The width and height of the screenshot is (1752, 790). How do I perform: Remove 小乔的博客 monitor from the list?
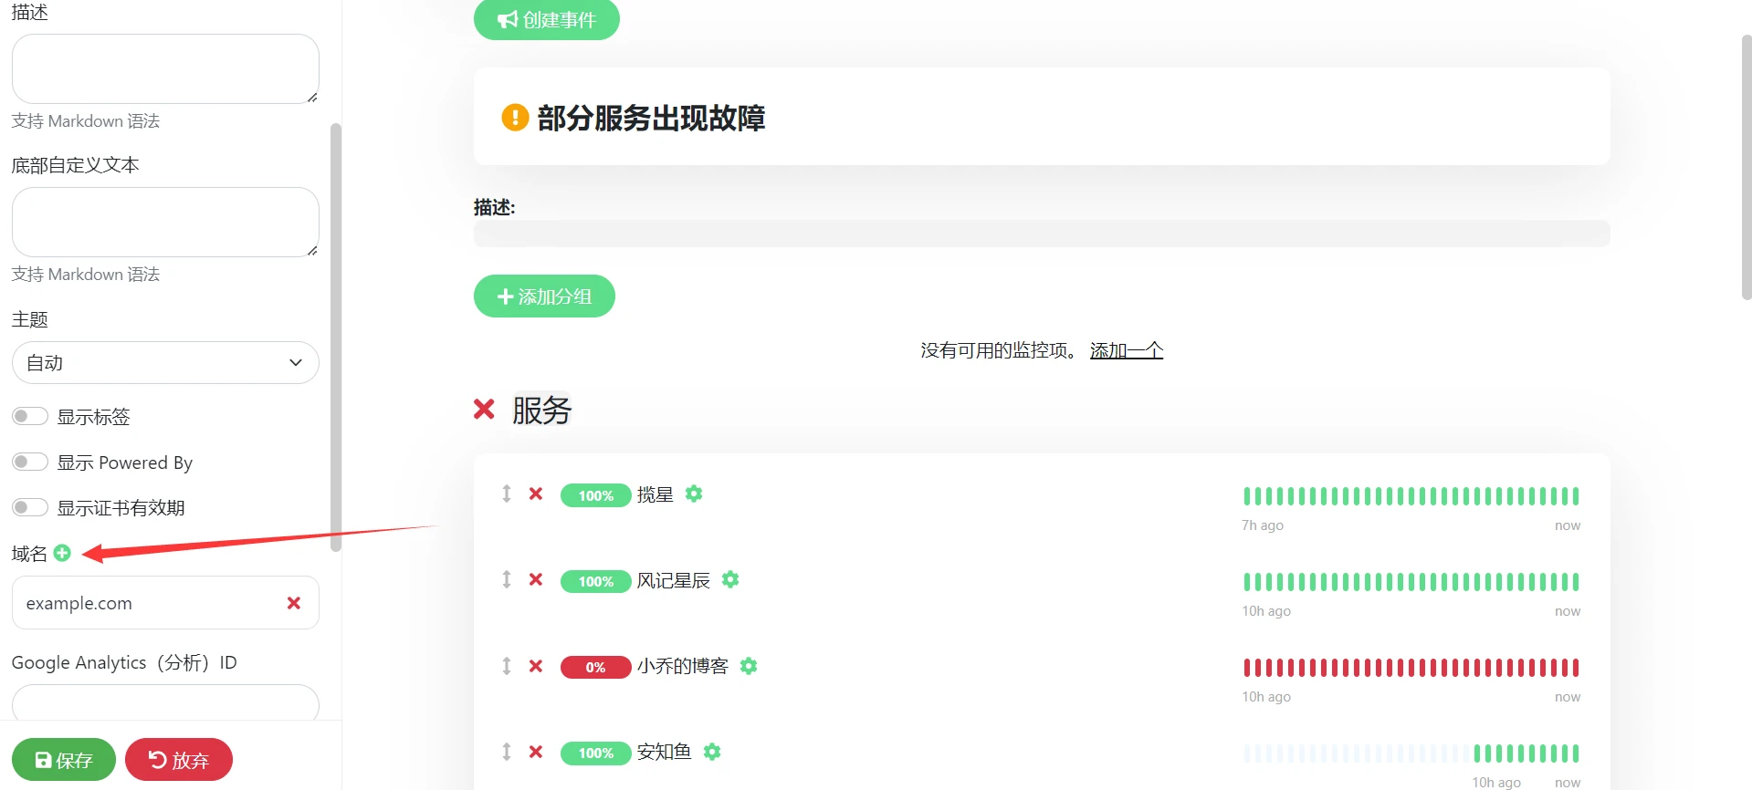tap(536, 666)
